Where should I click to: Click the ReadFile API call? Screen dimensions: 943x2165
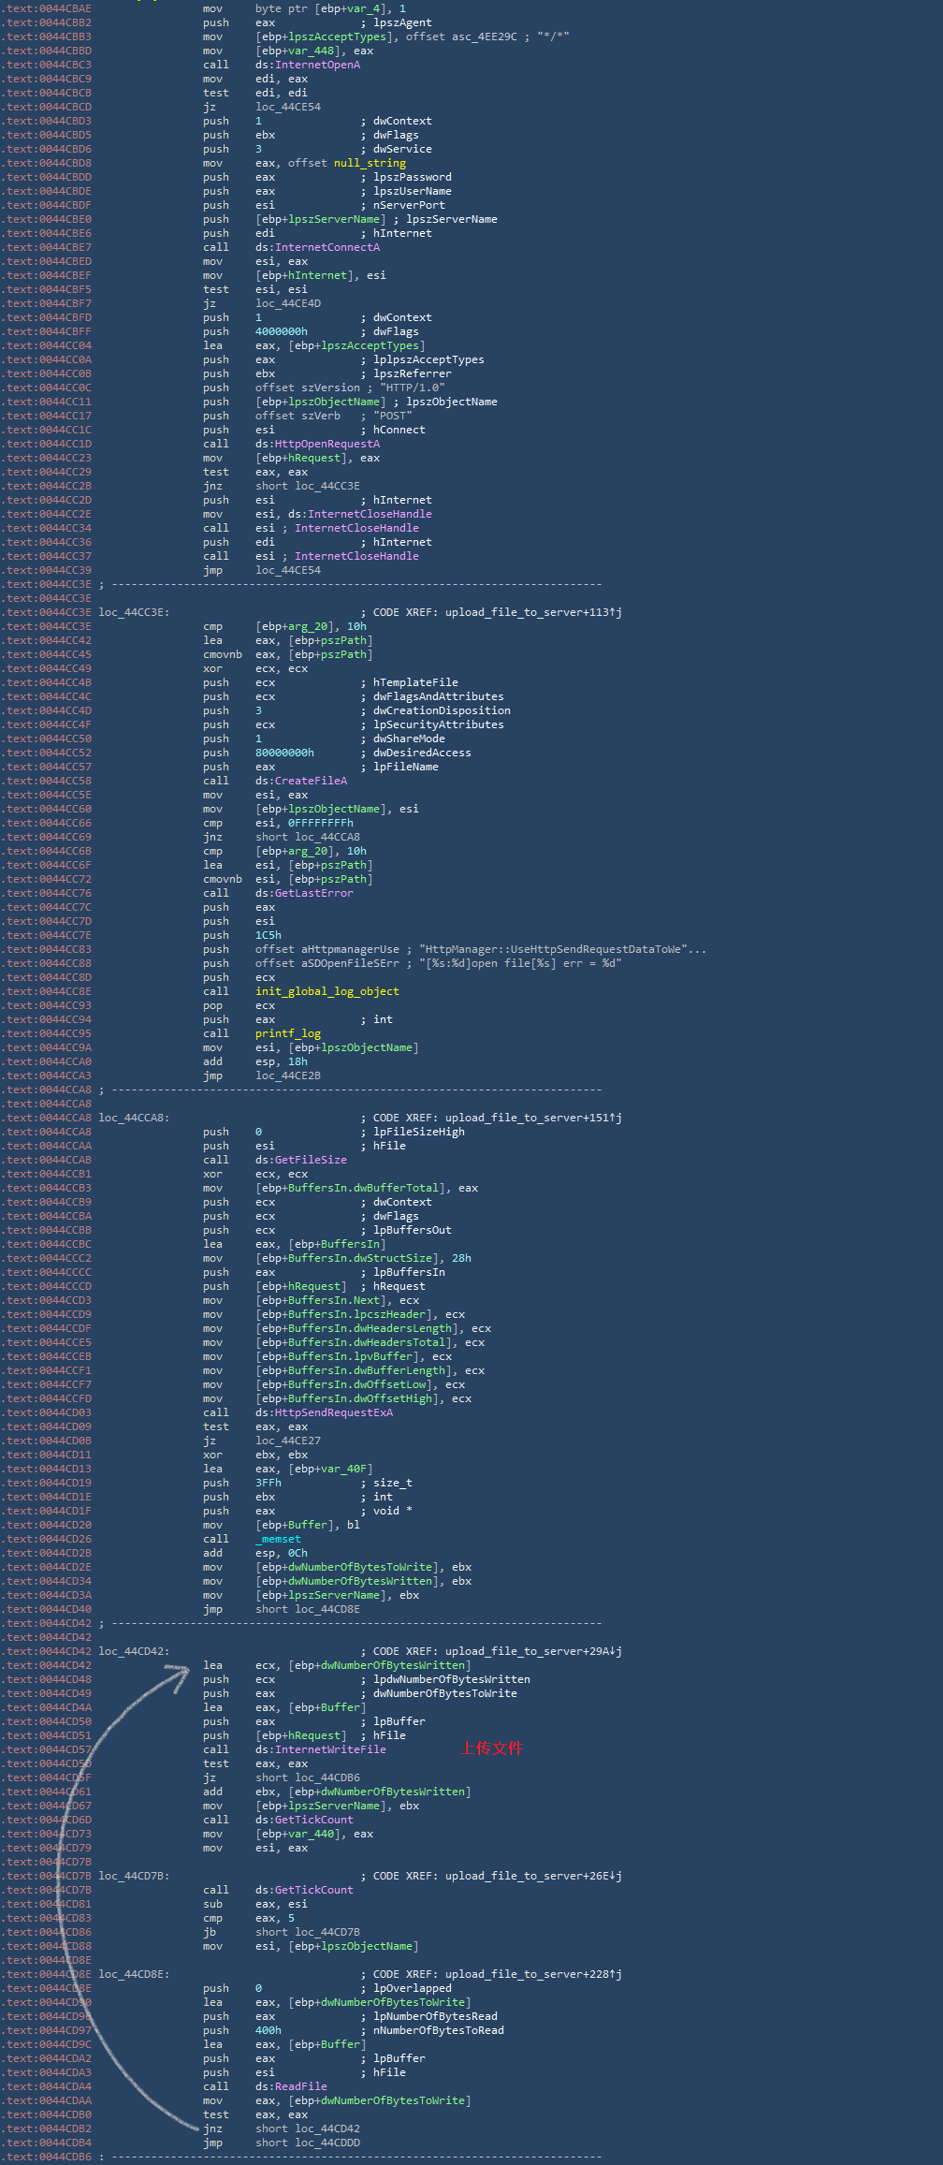pos(300,2086)
